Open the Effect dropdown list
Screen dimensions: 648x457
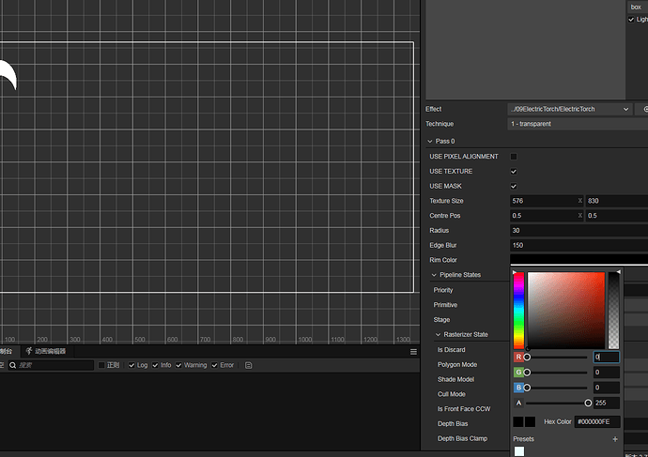[x=570, y=109]
